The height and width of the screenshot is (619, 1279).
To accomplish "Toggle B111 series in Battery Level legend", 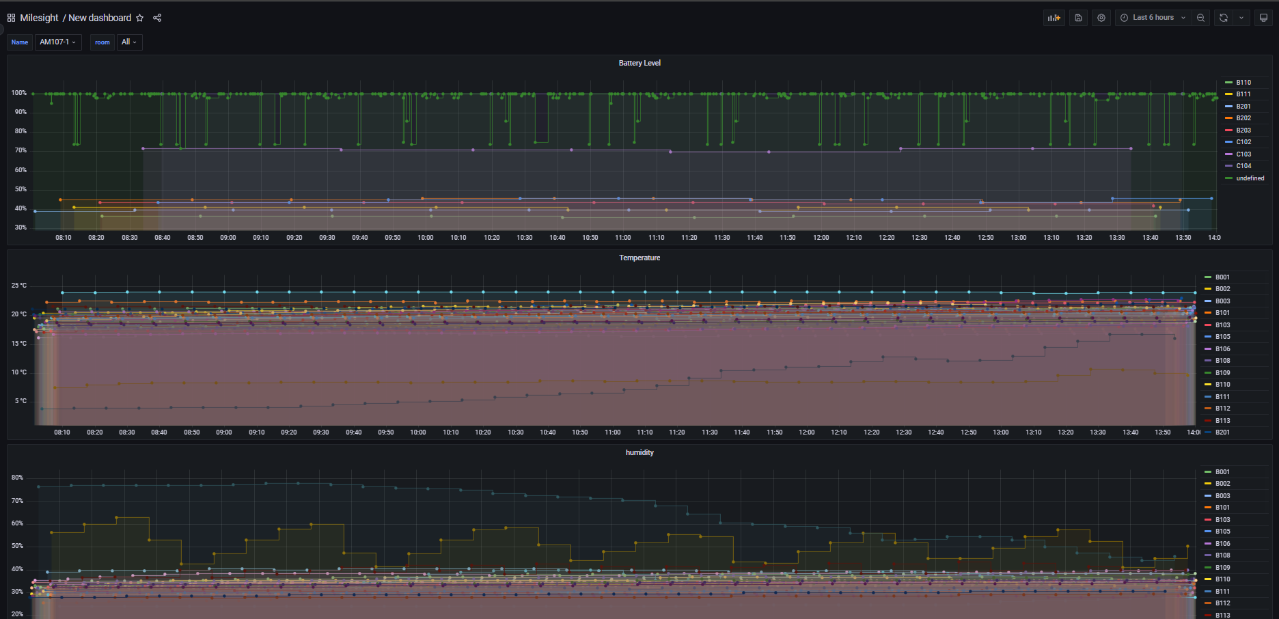I will click(x=1243, y=94).
